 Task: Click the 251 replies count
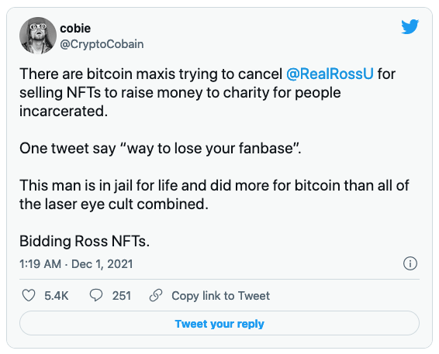pyautogui.click(x=122, y=296)
